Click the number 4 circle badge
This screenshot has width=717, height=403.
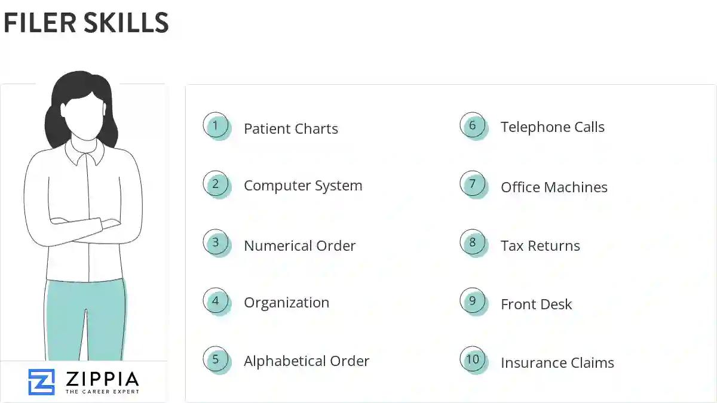(x=216, y=301)
